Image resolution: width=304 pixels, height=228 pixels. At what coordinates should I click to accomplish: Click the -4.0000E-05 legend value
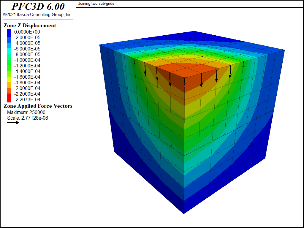[27, 43]
